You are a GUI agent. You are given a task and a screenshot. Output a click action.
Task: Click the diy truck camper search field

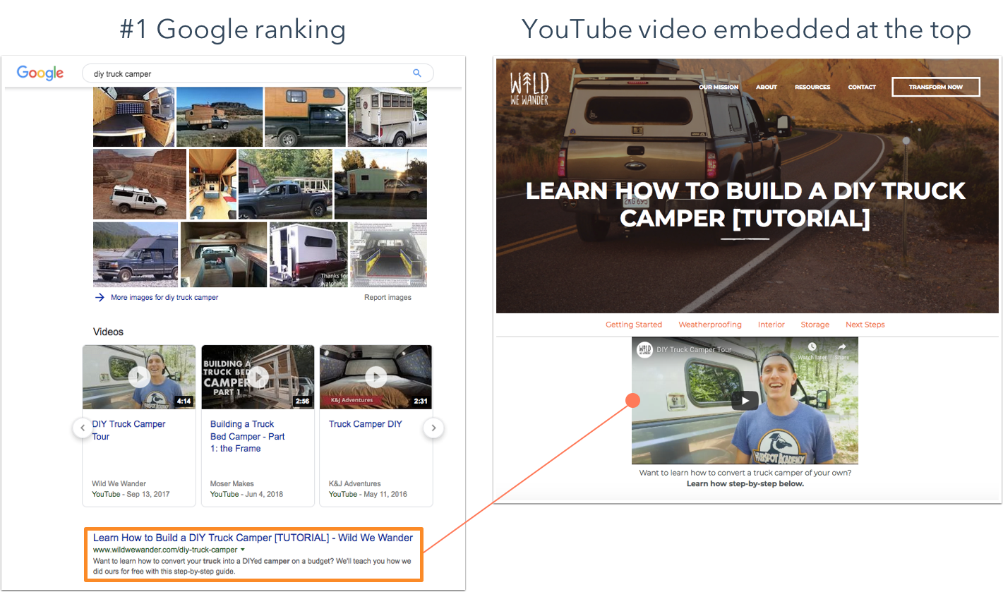click(247, 73)
